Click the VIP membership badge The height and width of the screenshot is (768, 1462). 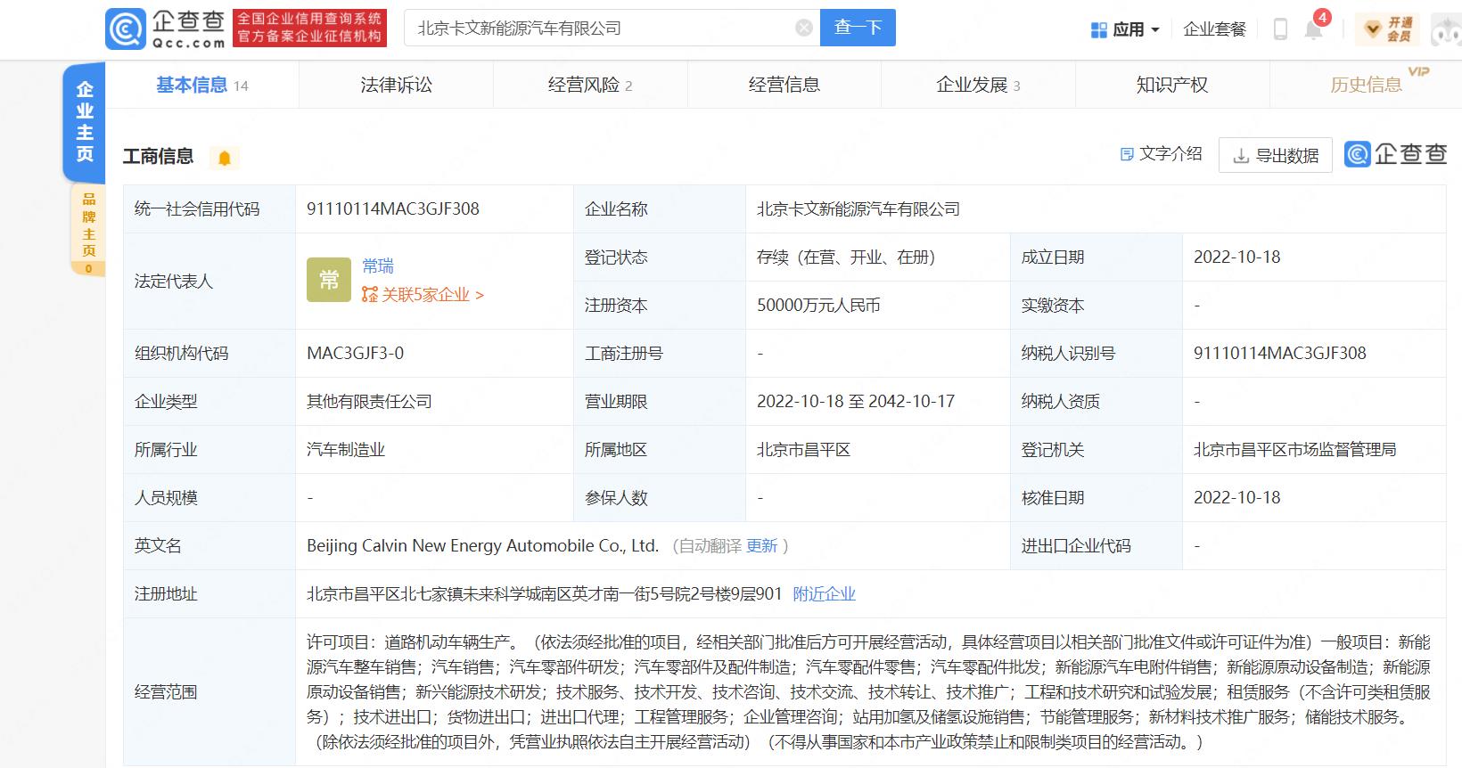tap(1389, 29)
